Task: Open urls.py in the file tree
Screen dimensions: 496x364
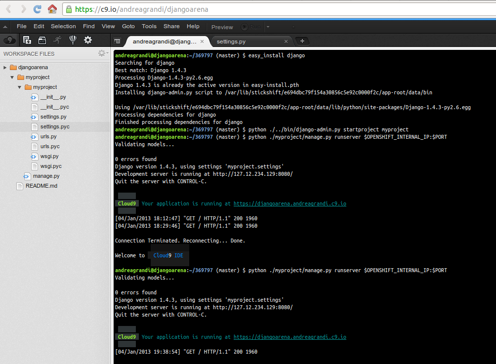Action: (x=48, y=137)
